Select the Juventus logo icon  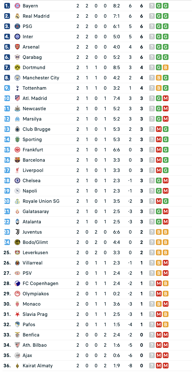(17, 232)
